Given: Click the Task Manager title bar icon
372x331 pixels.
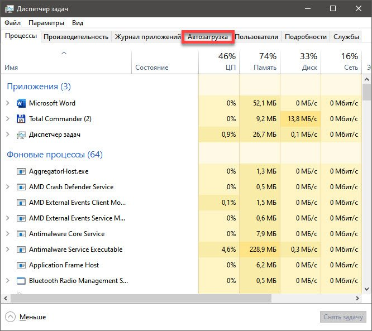Looking at the screenshot, I should (x=9, y=9).
